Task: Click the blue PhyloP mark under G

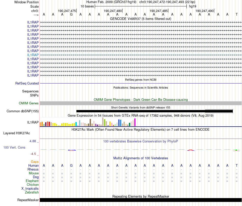Action: coord(72,150)
